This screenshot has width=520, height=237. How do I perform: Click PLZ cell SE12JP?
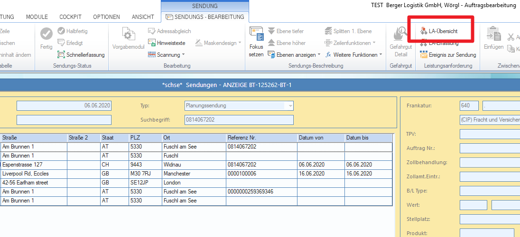[145, 183]
